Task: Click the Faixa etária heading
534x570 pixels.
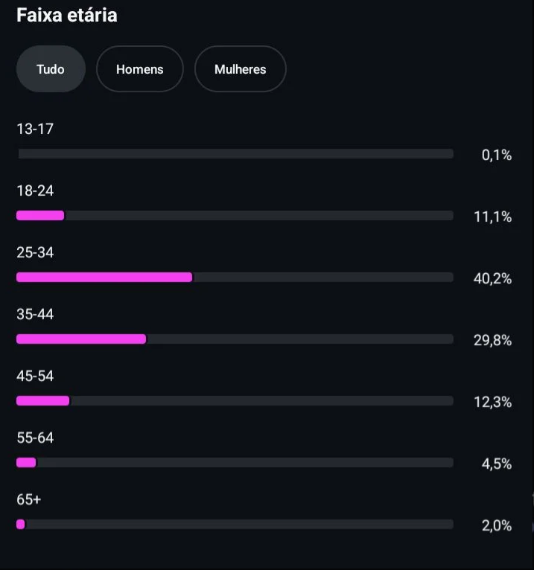Action: click(x=67, y=15)
